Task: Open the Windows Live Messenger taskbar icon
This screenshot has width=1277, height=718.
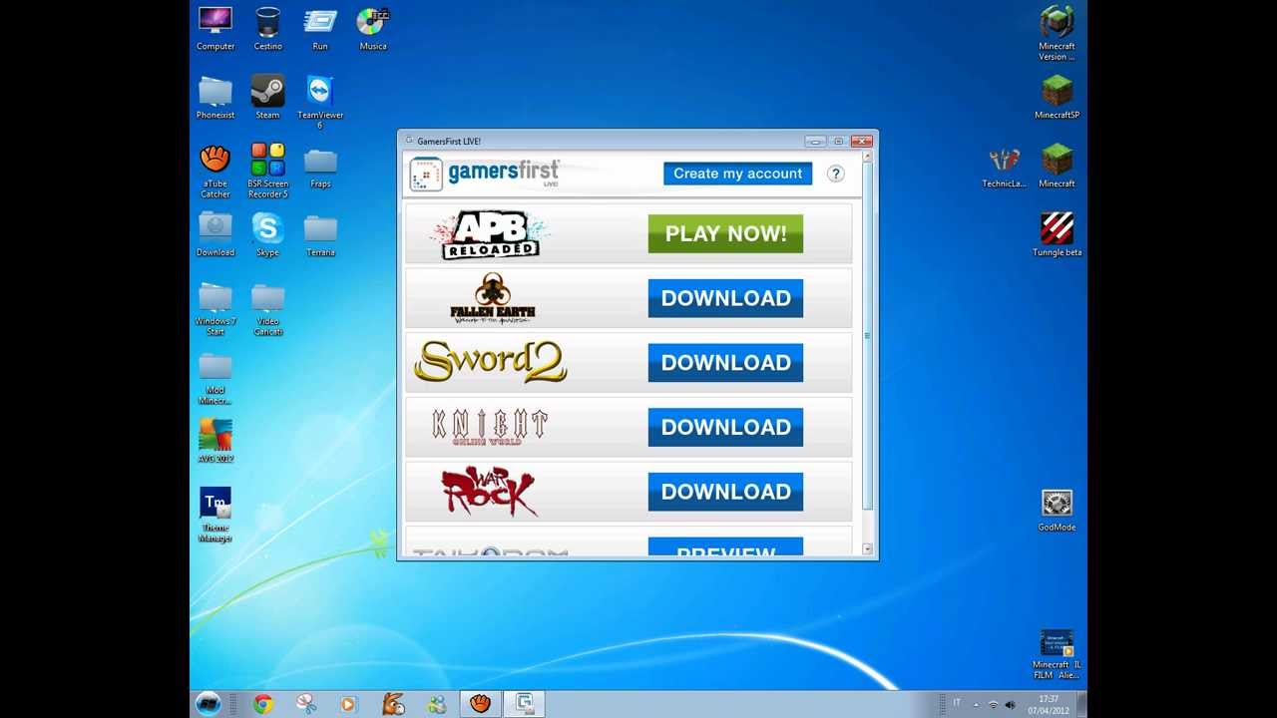Action: [437, 704]
